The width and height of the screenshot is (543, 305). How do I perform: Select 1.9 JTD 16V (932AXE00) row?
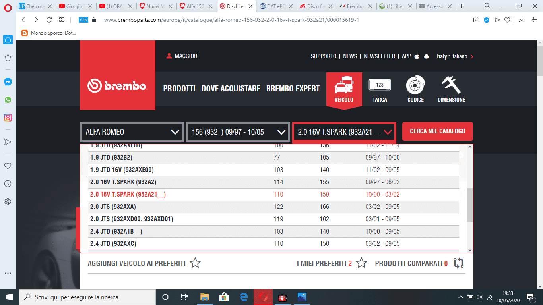273,170
